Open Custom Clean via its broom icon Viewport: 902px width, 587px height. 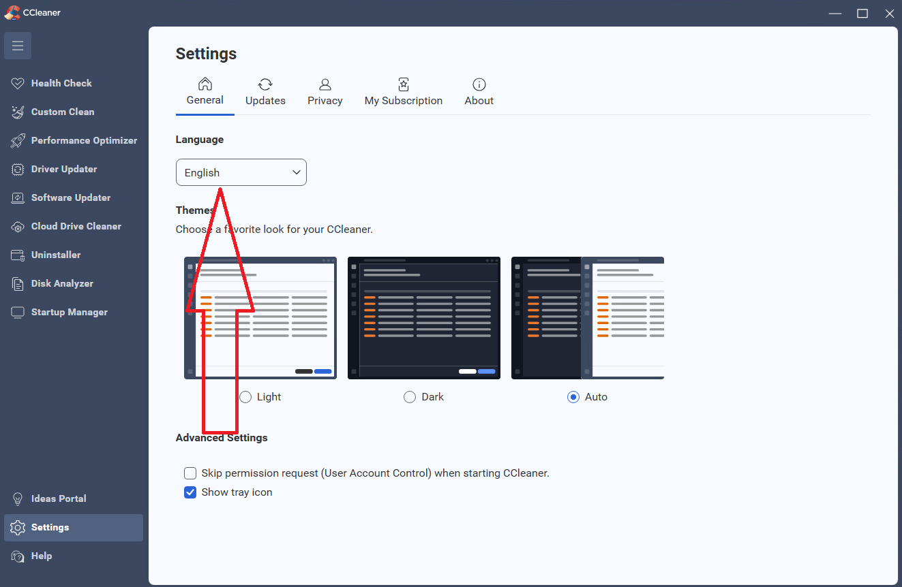tap(18, 112)
